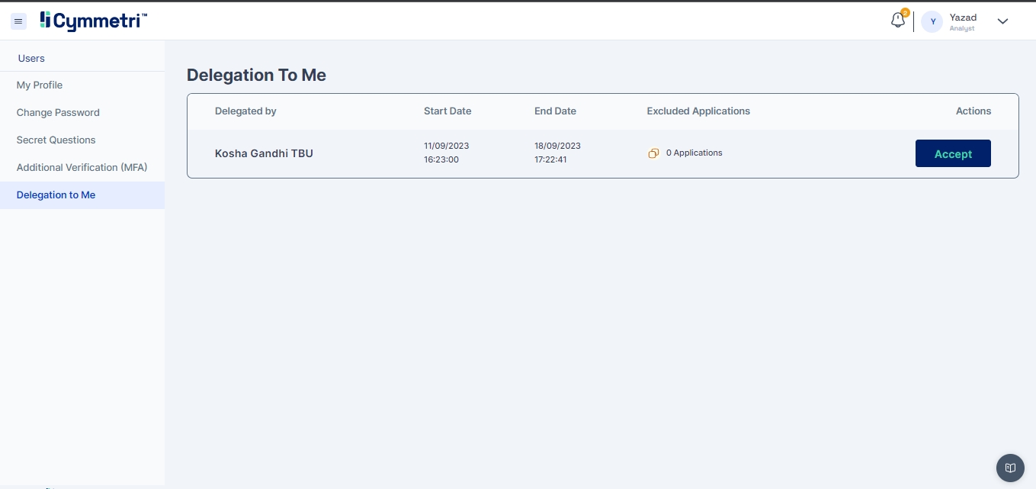The height and width of the screenshot is (489, 1036).
Task: Open Additional Verification (MFA) settings
Action: [x=82, y=168]
